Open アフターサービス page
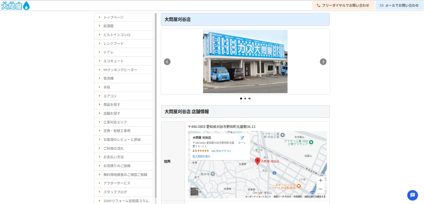The height and width of the screenshot is (204, 424). click(x=123, y=183)
